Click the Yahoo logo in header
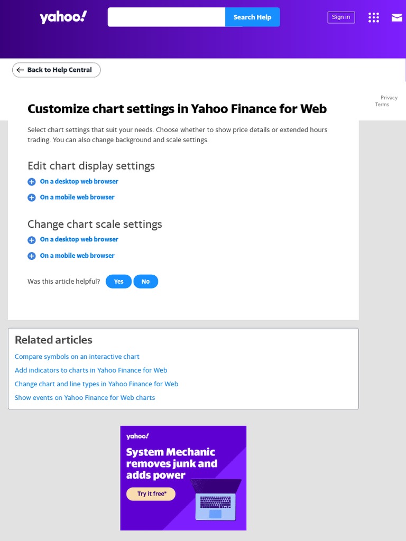Image resolution: width=406 pixels, height=541 pixels. (63, 17)
